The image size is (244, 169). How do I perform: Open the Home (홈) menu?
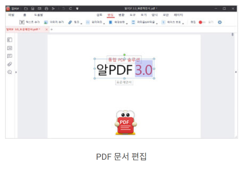click(x=25, y=15)
